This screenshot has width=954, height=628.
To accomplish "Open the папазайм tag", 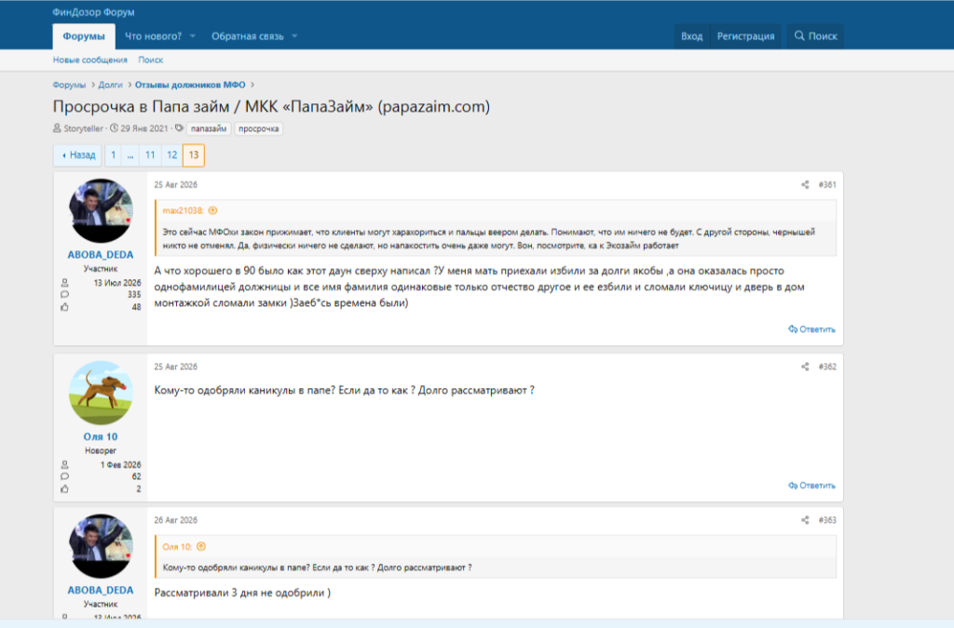I will click(x=209, y=128).
